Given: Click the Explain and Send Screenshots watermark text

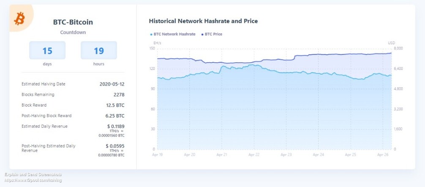Looking at the screenshot, I should tap(33, 174).
